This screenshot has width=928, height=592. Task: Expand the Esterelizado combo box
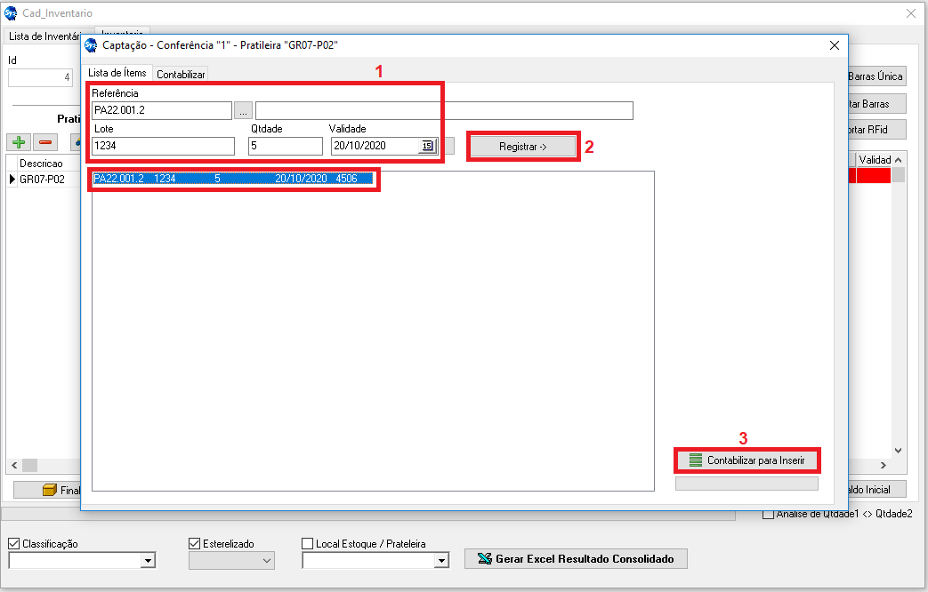[x=266, y=561]
